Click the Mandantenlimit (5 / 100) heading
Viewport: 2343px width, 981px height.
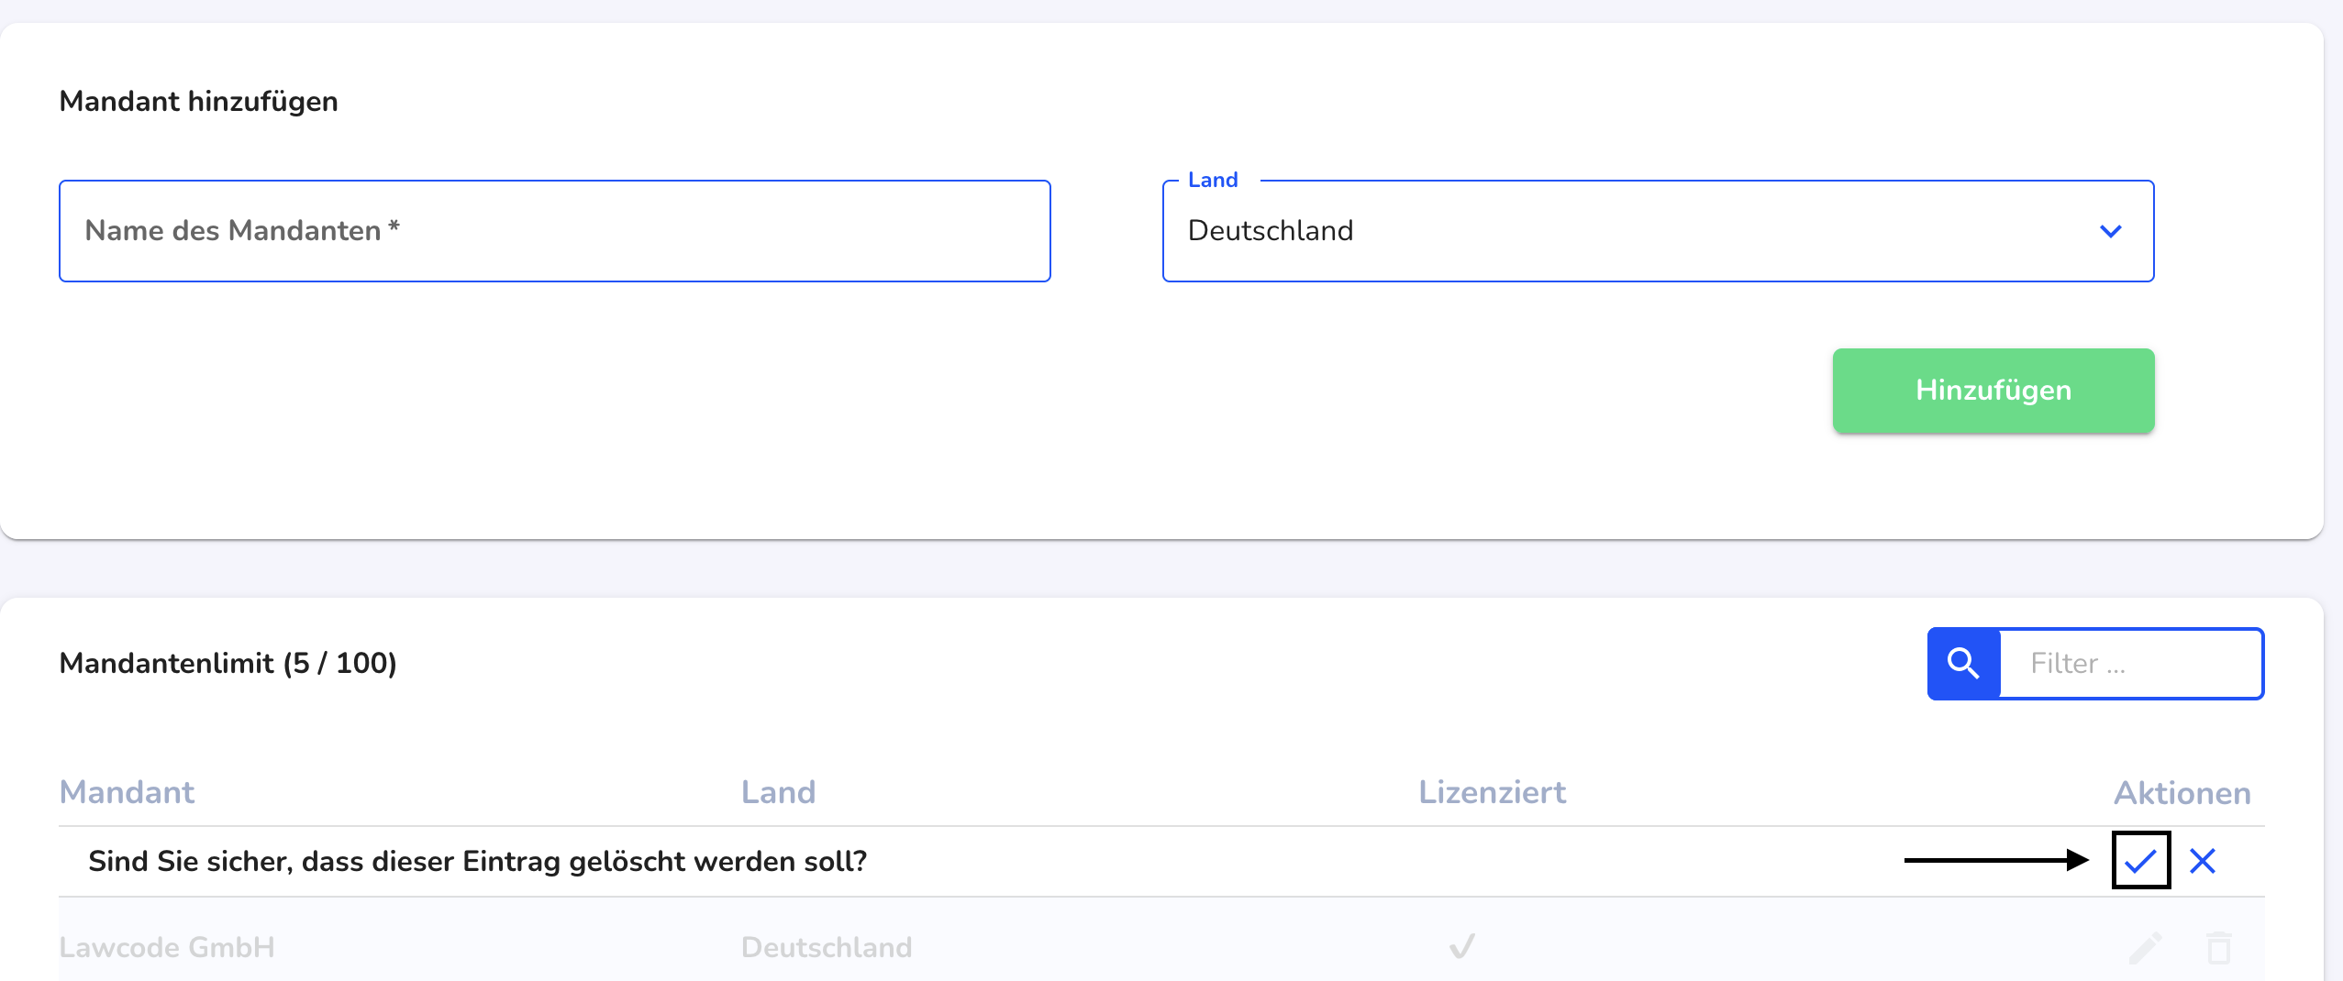(x=228, y=663)
